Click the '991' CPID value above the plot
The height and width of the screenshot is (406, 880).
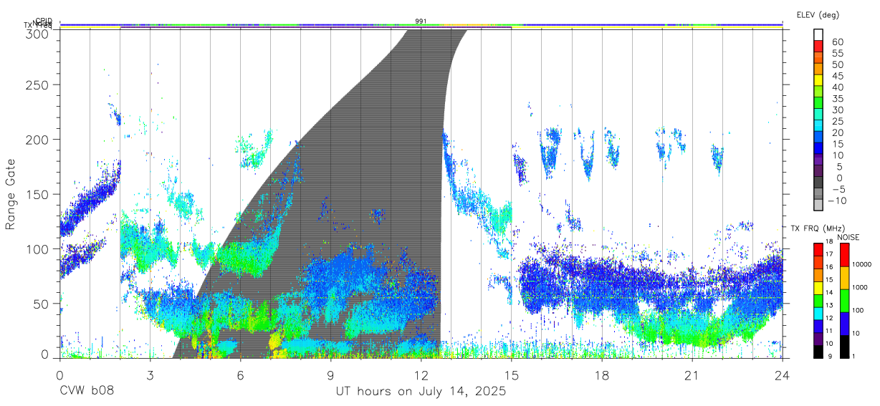(x=421, y=21)
